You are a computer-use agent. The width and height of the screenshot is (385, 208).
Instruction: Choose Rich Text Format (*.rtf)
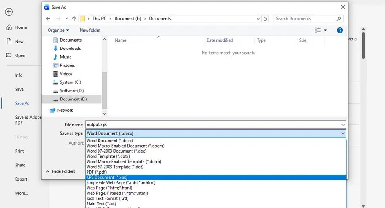click(x=216, y=198)
